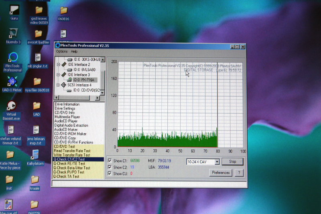The image size is (321, 214).
Task: Collapse the IDE Interface 3 tree node
Action: [x=58, y=75]
